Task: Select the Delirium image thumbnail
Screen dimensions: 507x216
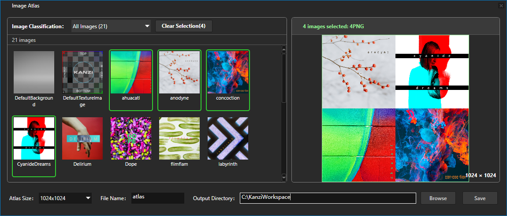Action: [82, 138]
